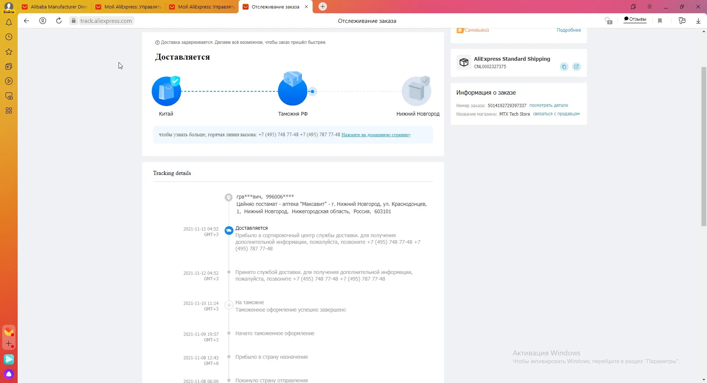Screen dimensions: 707x383
Task: Open screenshot search icon in sidebar
Action: tap(9, 96)
